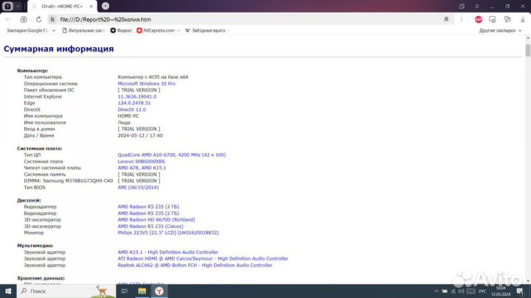The image size is (531, 298).
Task: Select the date value 2024-05-12 / 17:40
Action: click(140, 135)
